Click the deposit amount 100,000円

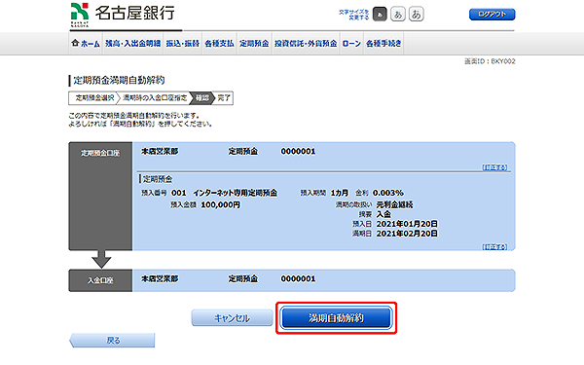coord(221,204)
